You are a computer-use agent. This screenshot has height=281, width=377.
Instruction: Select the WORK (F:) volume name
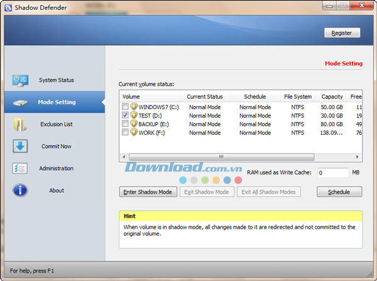click(x=151, y=133)
